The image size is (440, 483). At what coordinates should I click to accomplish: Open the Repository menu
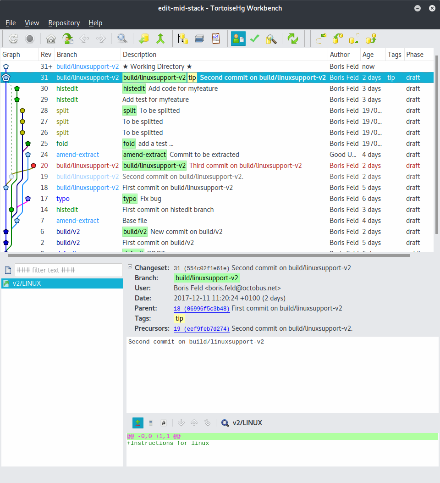(64, 23)
